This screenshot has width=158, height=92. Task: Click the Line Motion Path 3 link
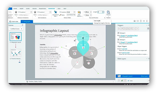133,42
